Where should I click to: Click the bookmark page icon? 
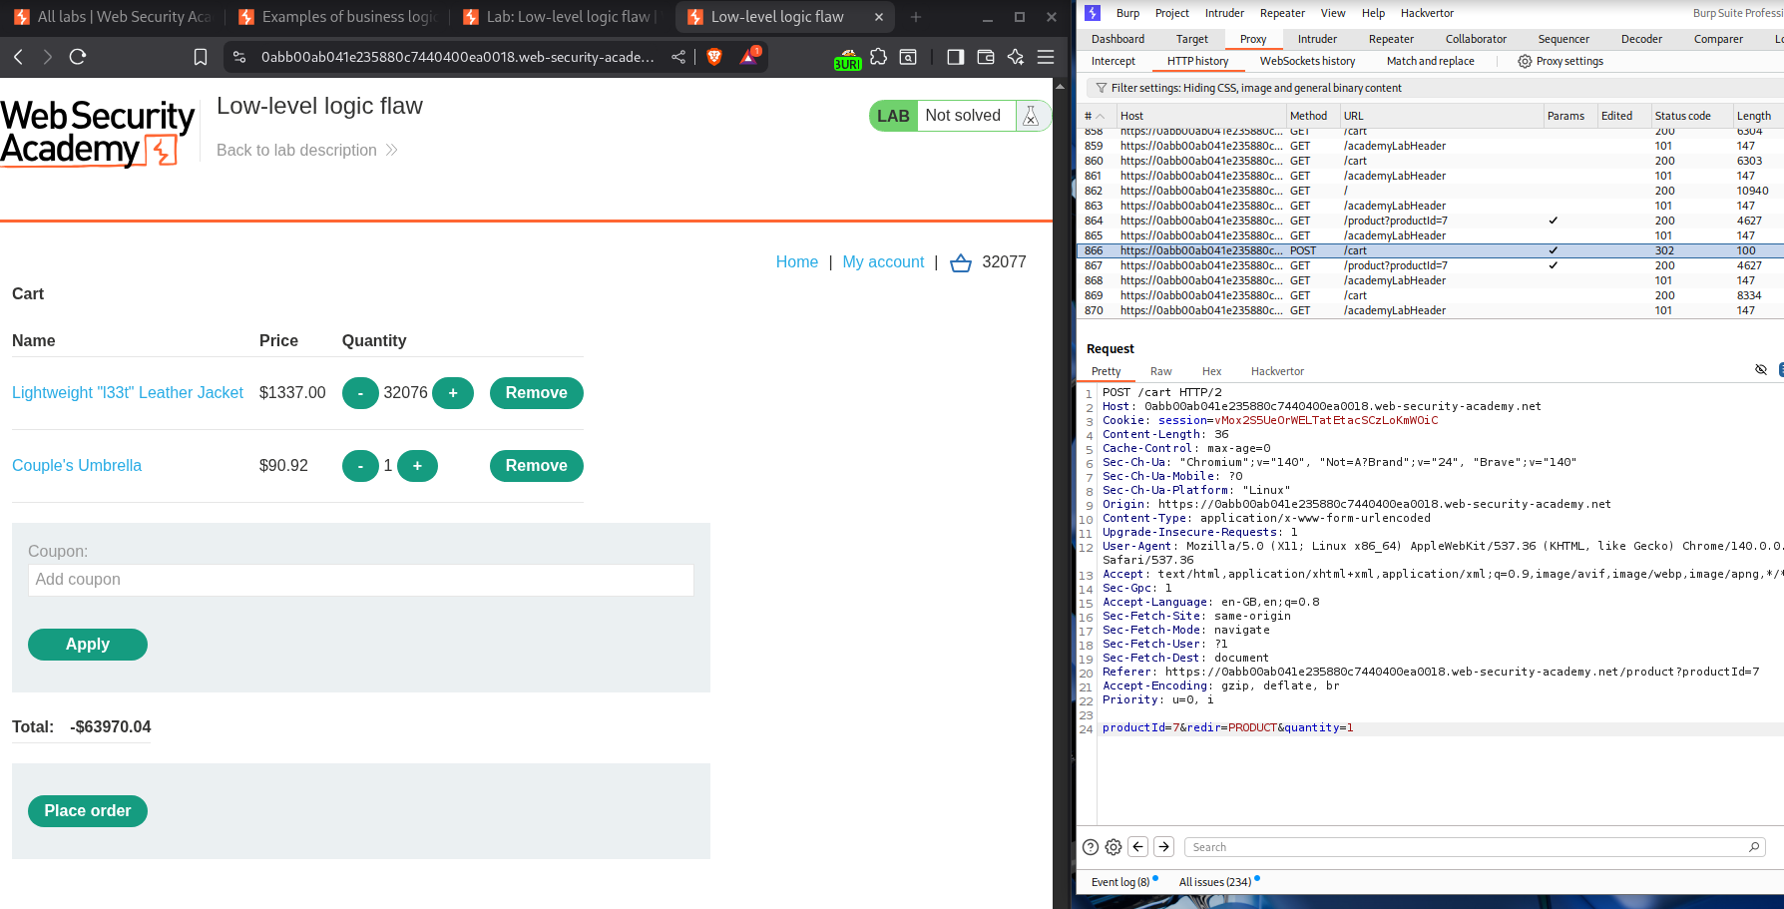coord(201,57)
